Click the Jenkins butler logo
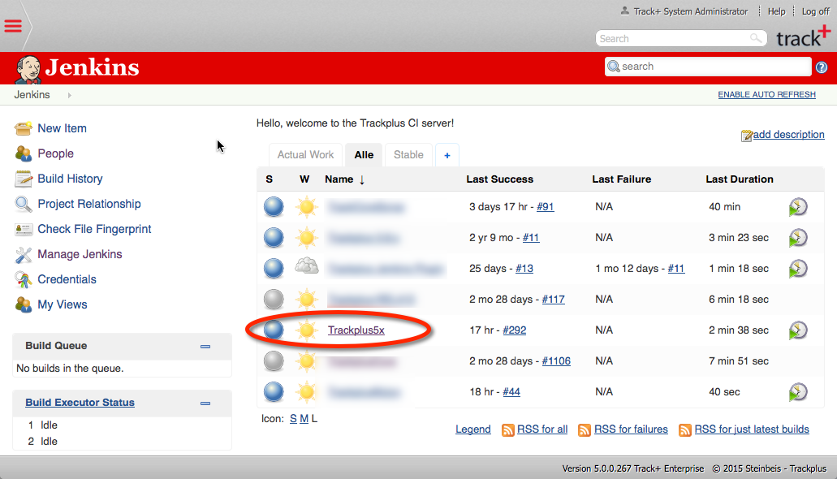The height and width of the screenshot is (479, 837). 28,68
